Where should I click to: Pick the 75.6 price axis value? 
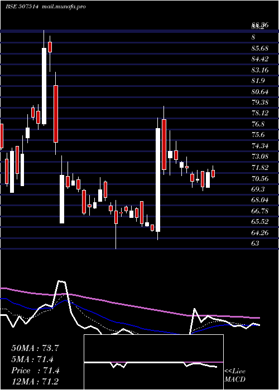[x=258, y=135]
